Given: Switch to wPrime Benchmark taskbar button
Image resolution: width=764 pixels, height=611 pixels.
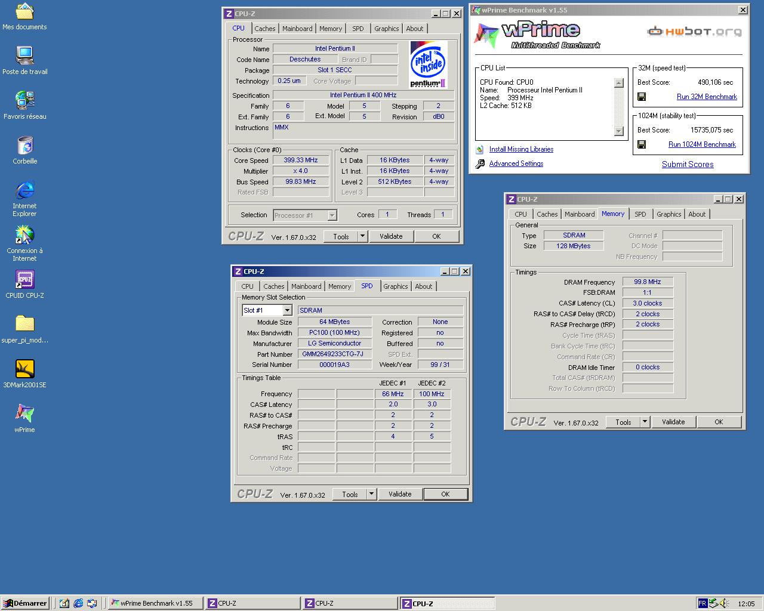Looking at the screenshot, I should 155,603.
